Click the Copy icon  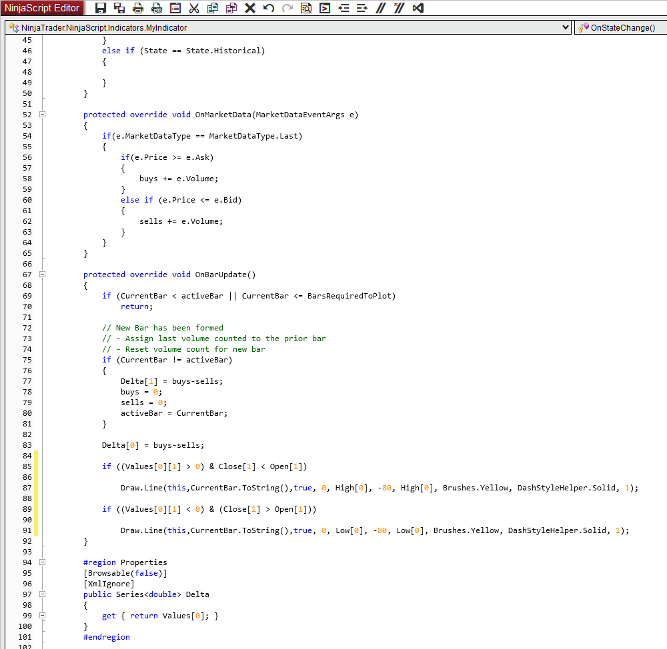coord(213,8)
